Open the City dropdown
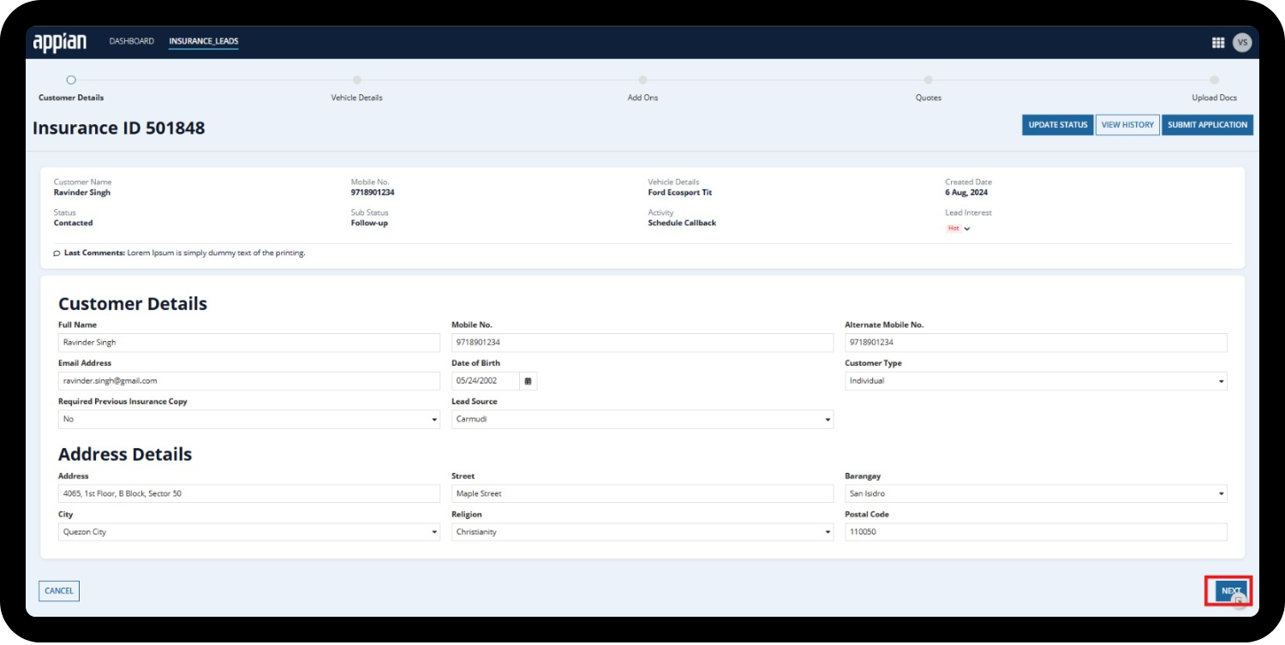 coord(249,532)
